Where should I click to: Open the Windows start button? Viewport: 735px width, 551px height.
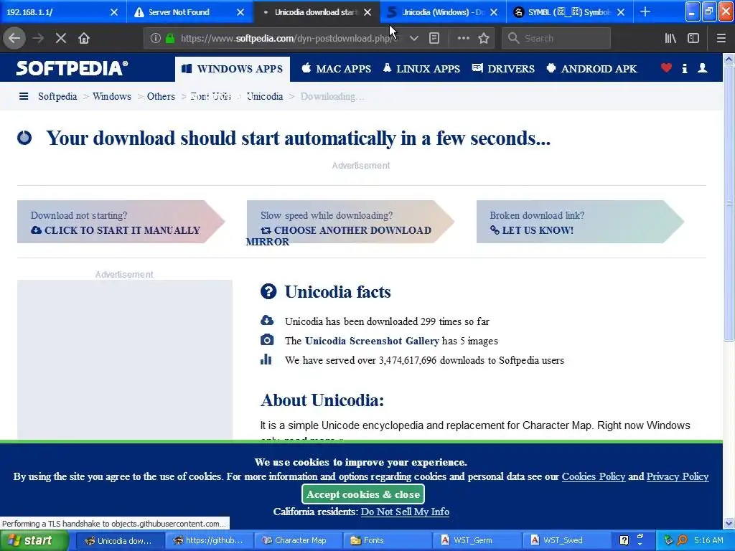(34, 540)
